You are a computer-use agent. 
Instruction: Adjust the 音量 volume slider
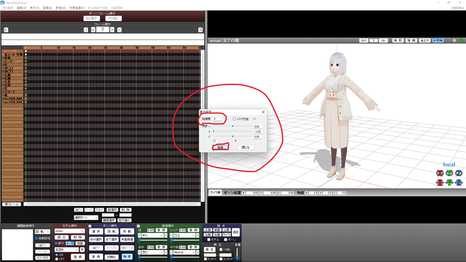click(237, 253)
